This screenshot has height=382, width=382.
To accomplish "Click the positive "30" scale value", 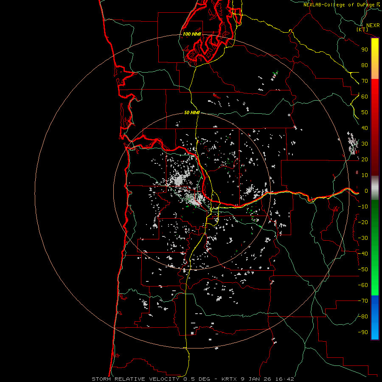I will click(365, 144).
